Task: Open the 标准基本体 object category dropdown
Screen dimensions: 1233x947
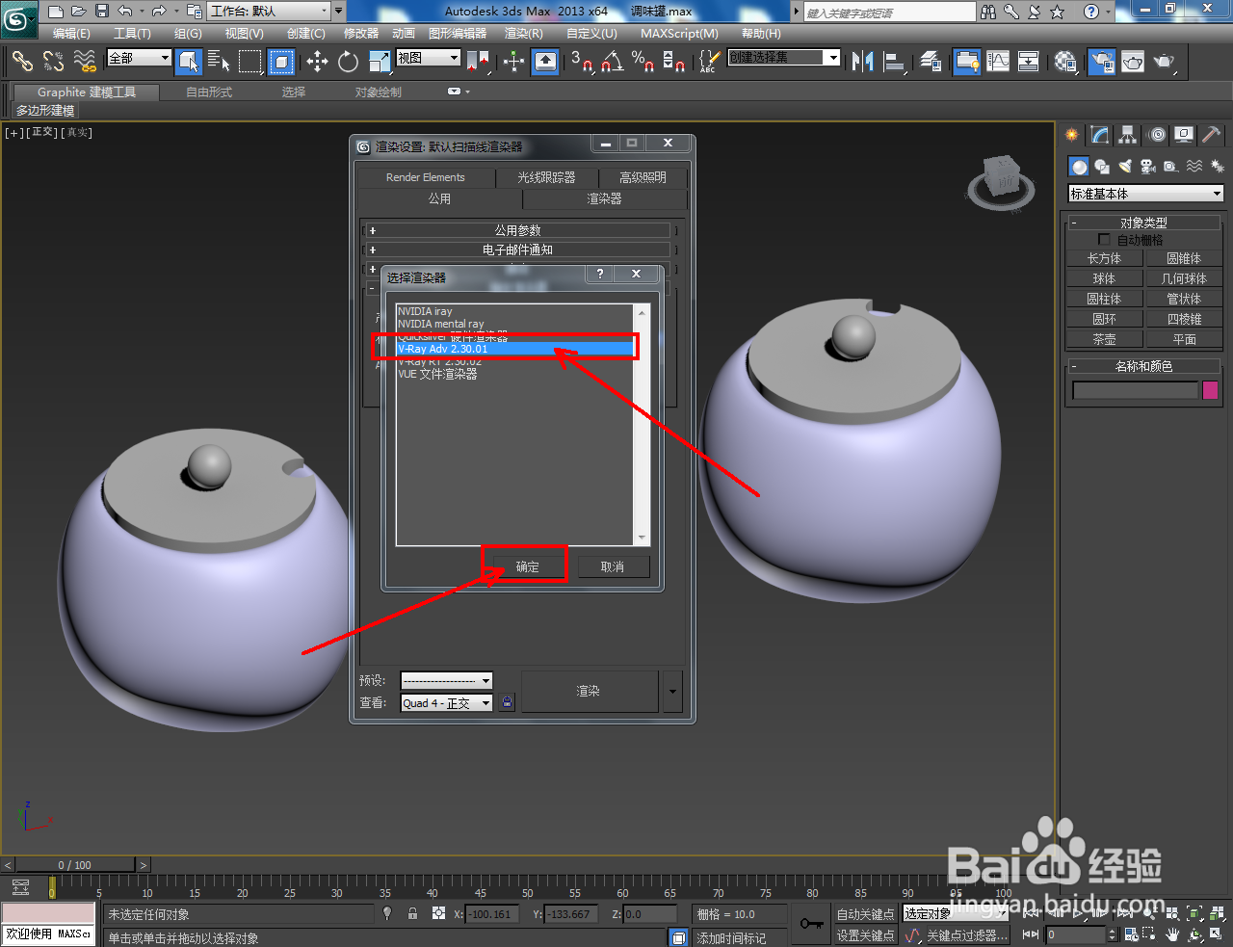Action: tap(1145, 194)
